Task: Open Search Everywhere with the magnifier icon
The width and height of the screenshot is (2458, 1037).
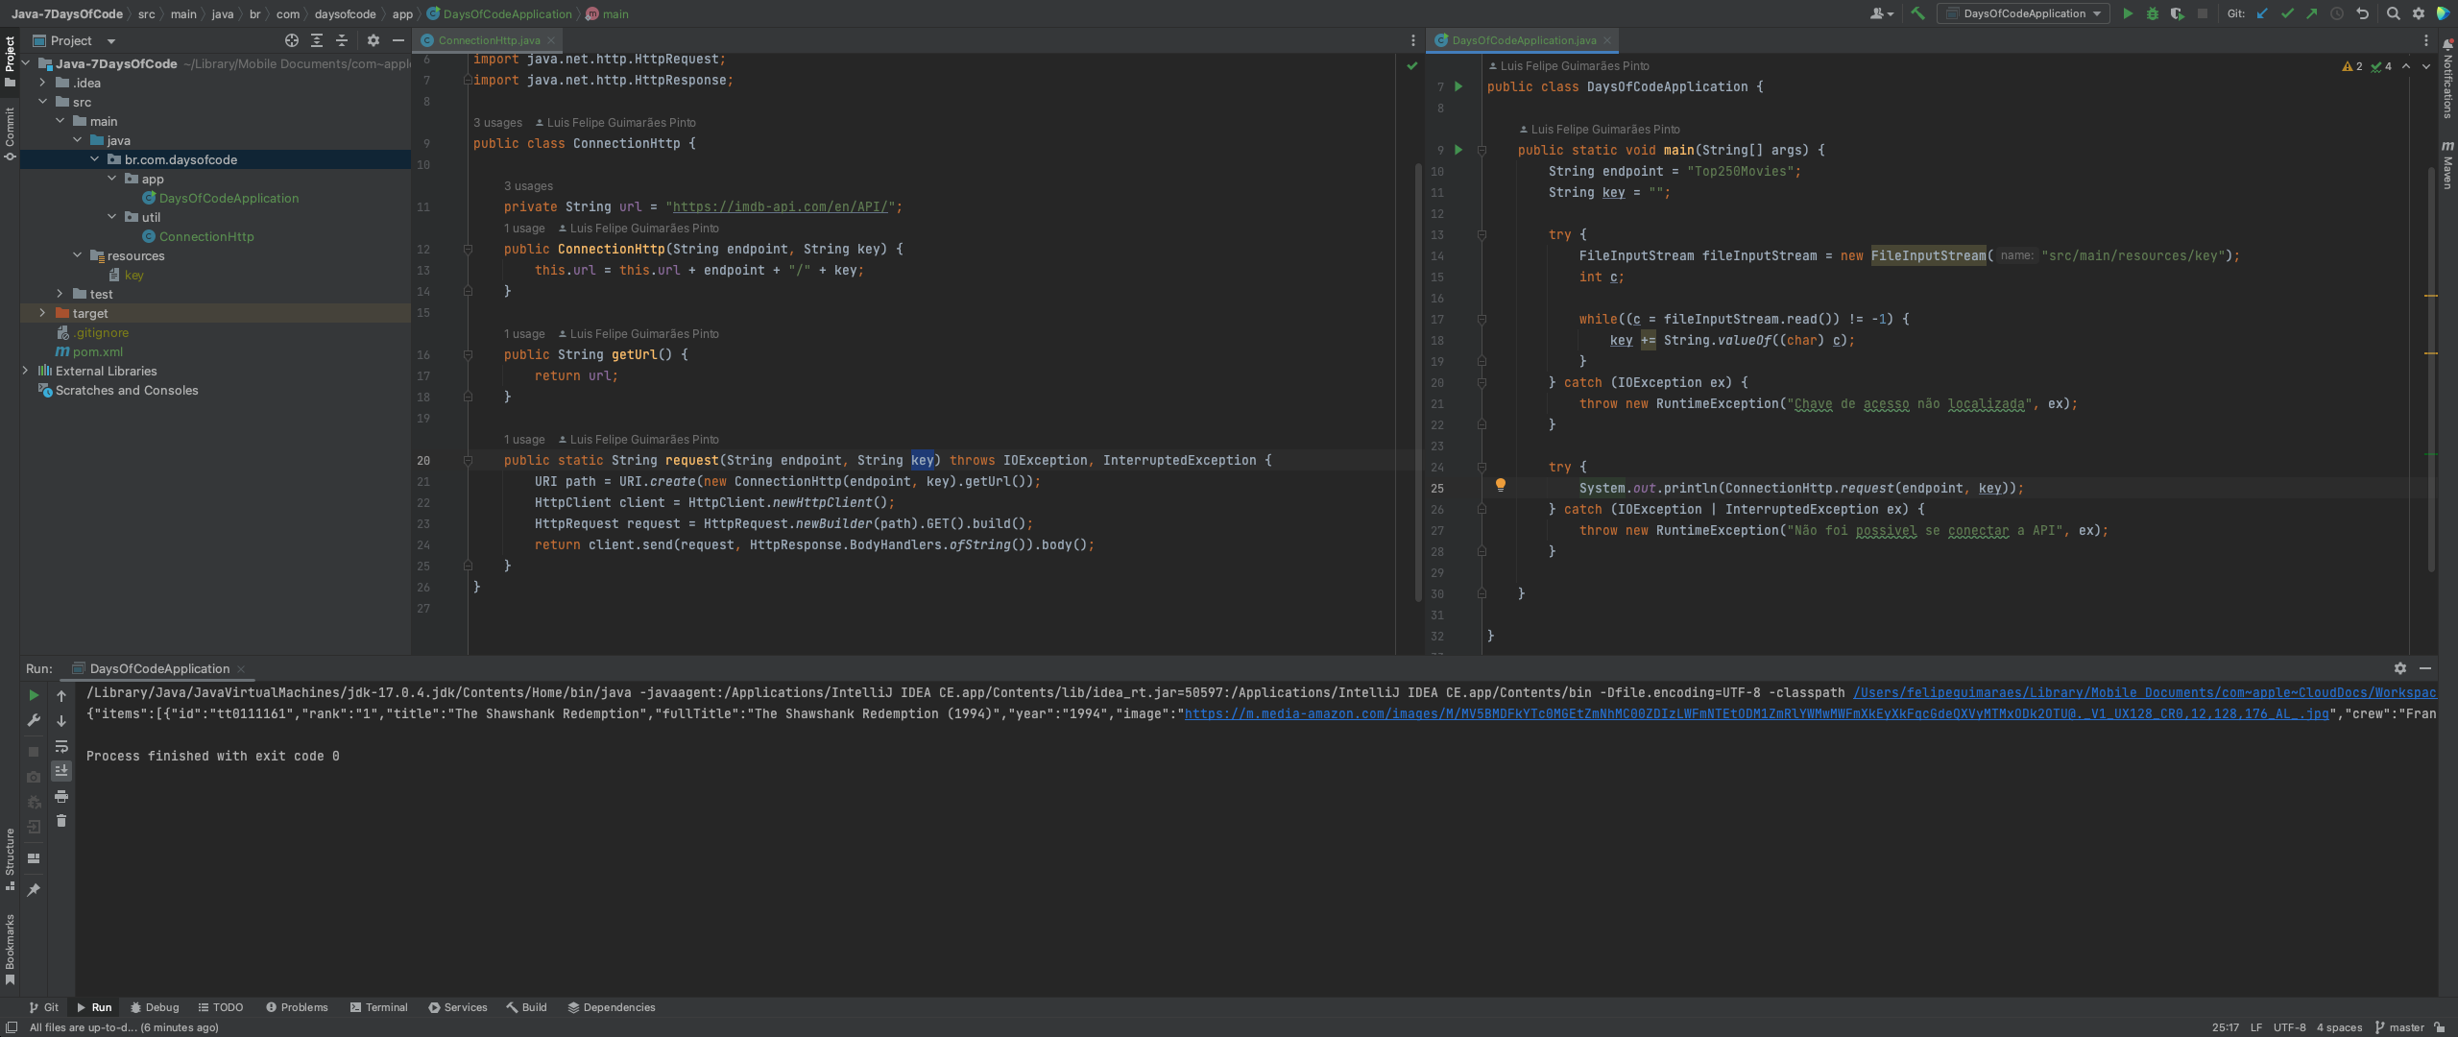Action: 2392,13
